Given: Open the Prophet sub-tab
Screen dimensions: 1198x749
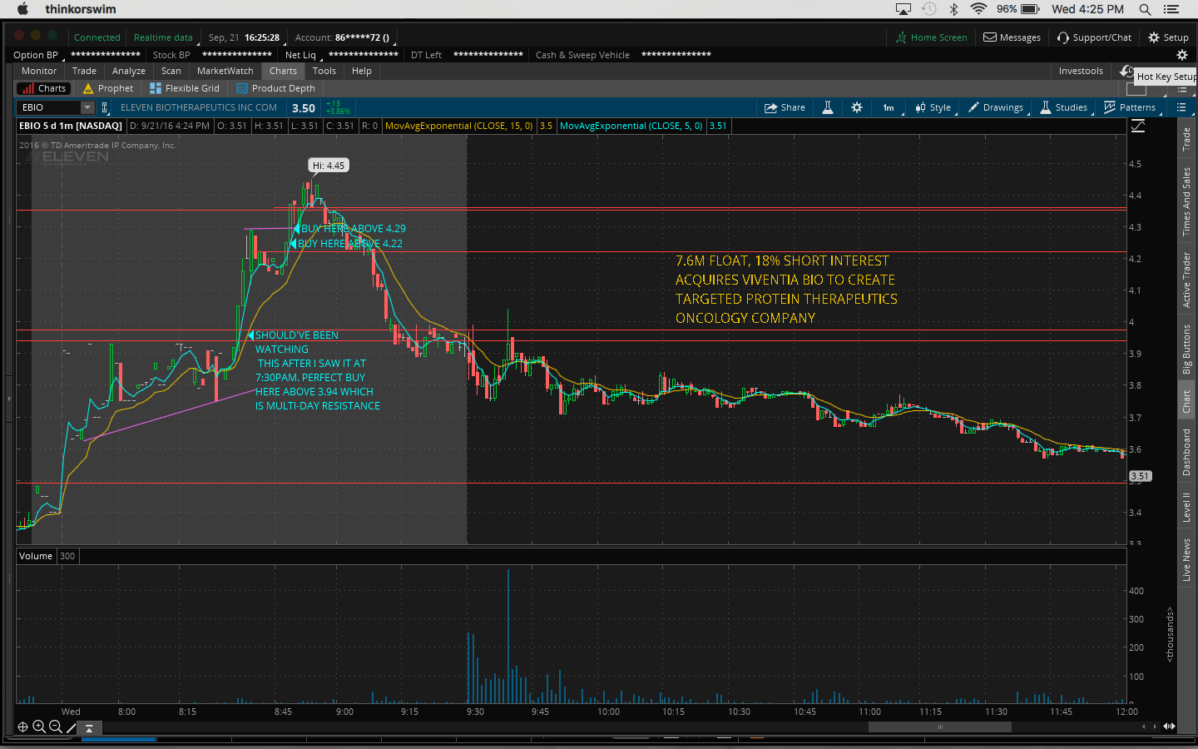Looking at the screenshot, I should (108, 88).
